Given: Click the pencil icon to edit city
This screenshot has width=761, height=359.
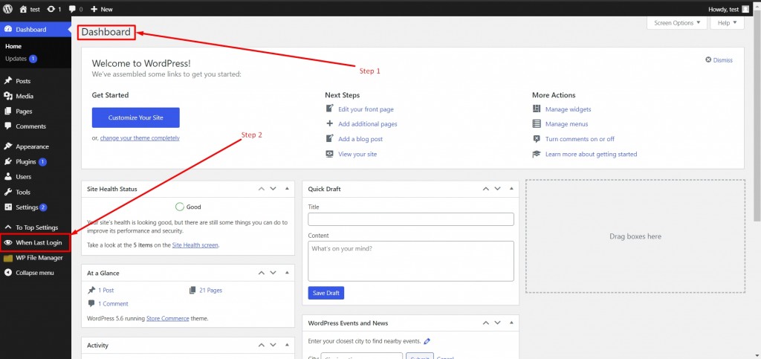Looking at the screenshot, I should click(427, 341).
